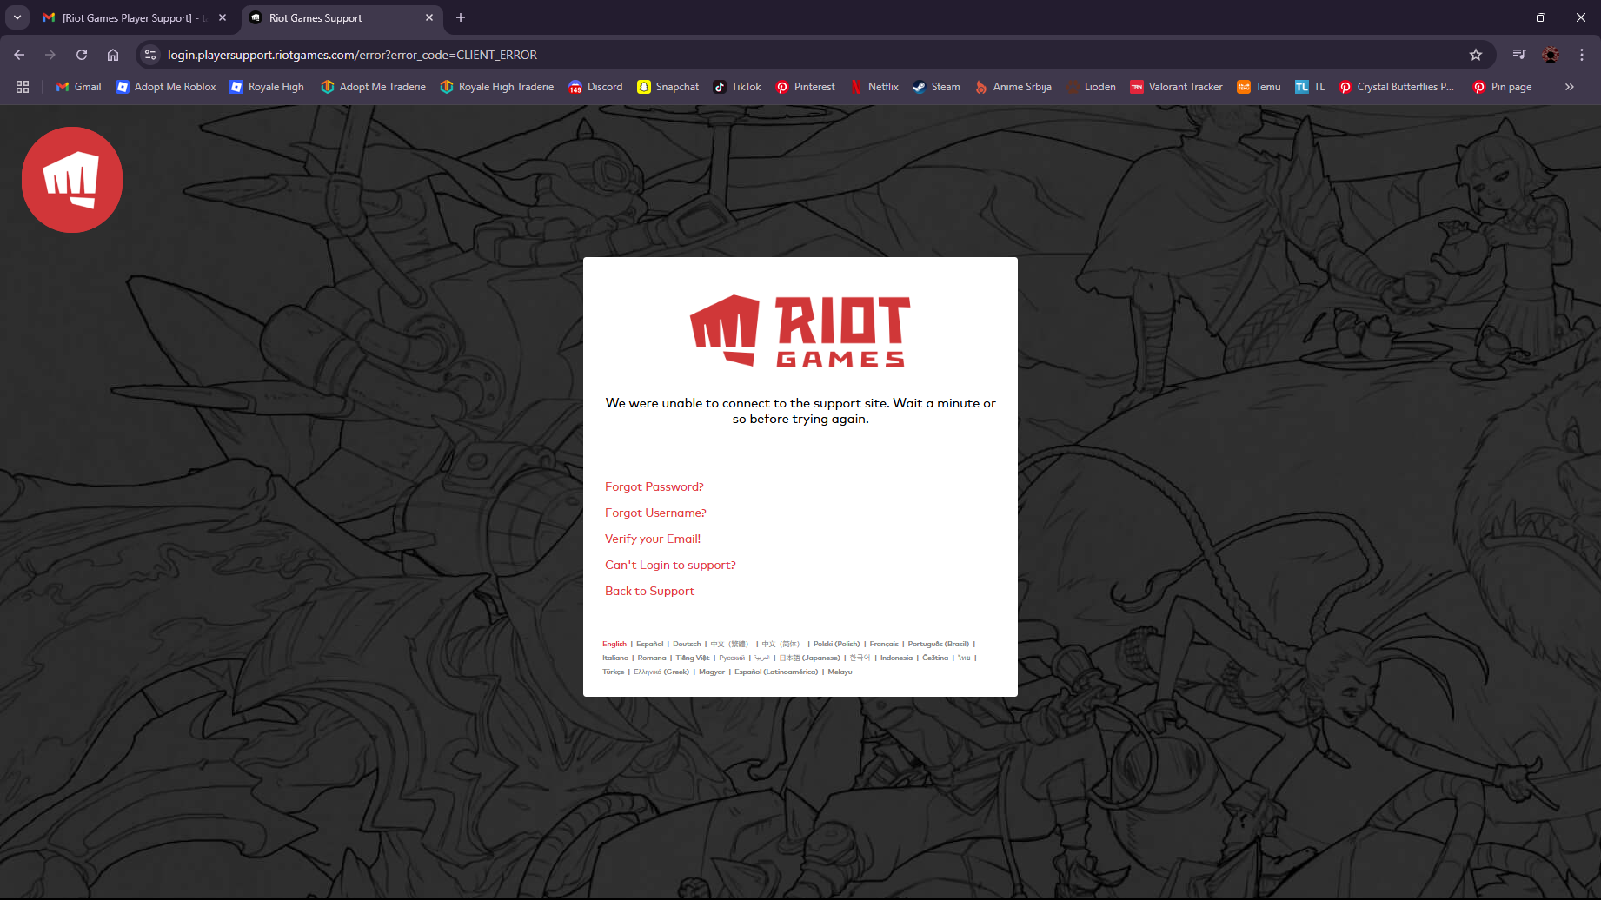
Task: Open the tab groups grid icon
Action: pyautogui.click(x=23, y=87)
